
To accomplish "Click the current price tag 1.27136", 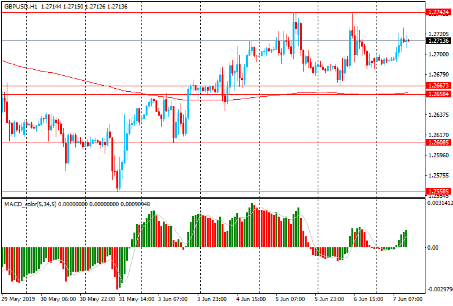I will (x=438, y=41).
